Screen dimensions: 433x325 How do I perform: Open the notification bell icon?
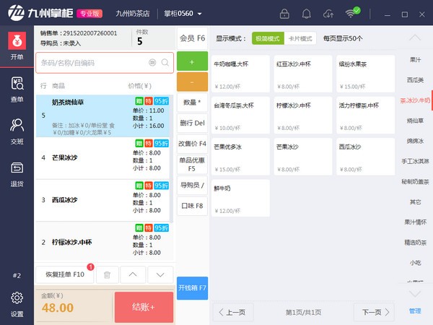[307, 13]
